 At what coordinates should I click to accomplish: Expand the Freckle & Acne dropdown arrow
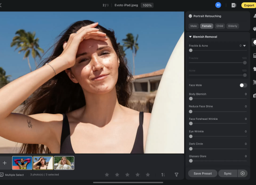(245, 46)
